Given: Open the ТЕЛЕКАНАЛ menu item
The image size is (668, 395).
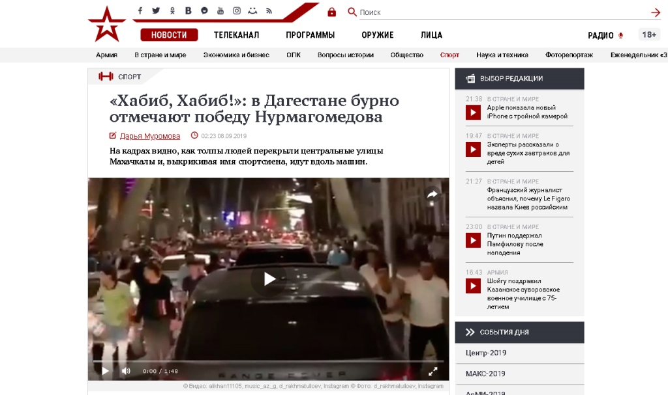Looking at the screenshot, I should click(236, 35).
